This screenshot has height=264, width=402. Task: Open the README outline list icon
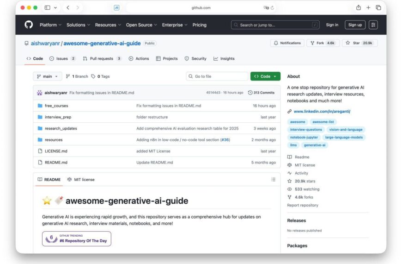[x=273, y=180]
